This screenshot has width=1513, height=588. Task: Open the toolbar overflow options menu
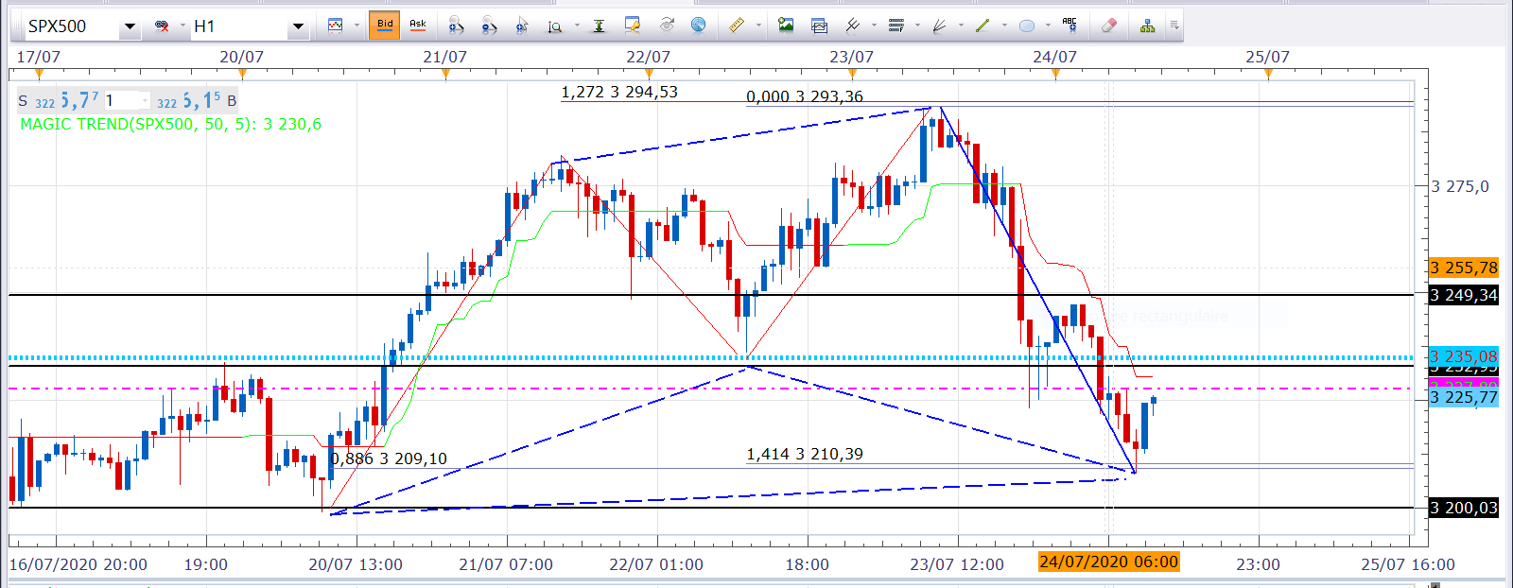(1174, 26)
